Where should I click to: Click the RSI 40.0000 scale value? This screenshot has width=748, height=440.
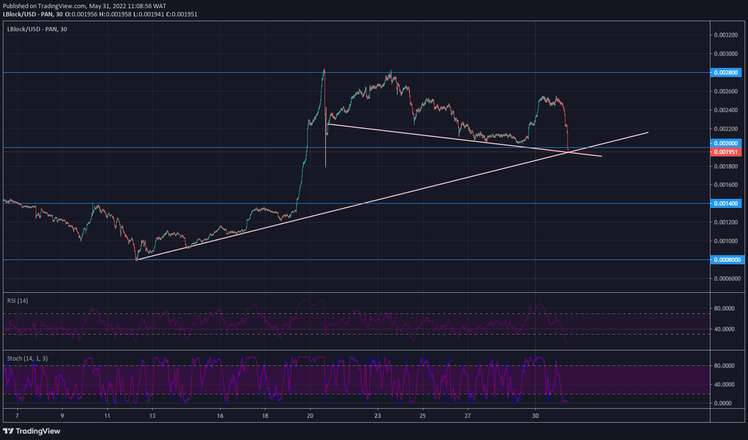point(724,329)
